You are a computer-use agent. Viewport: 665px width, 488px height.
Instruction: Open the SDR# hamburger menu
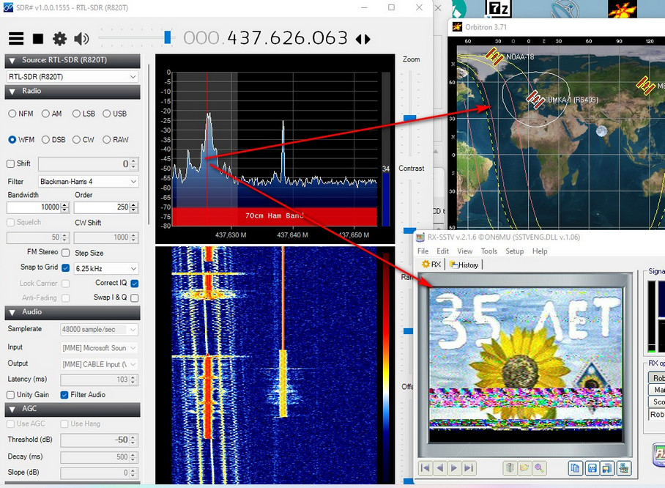(x=16, y=39)
